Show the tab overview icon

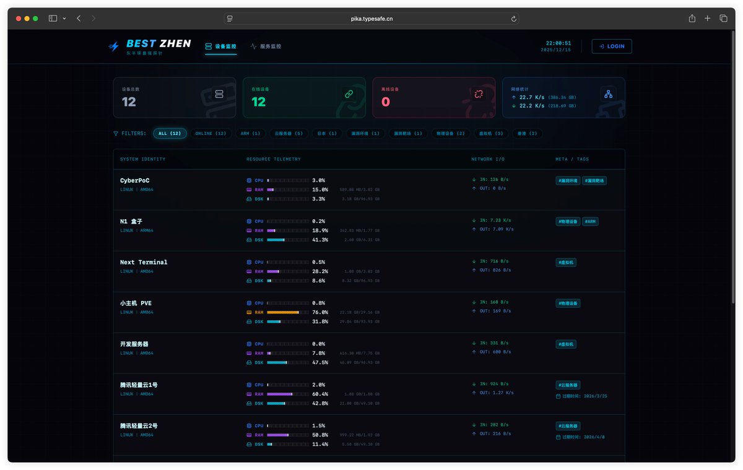(x=723, y=19)
